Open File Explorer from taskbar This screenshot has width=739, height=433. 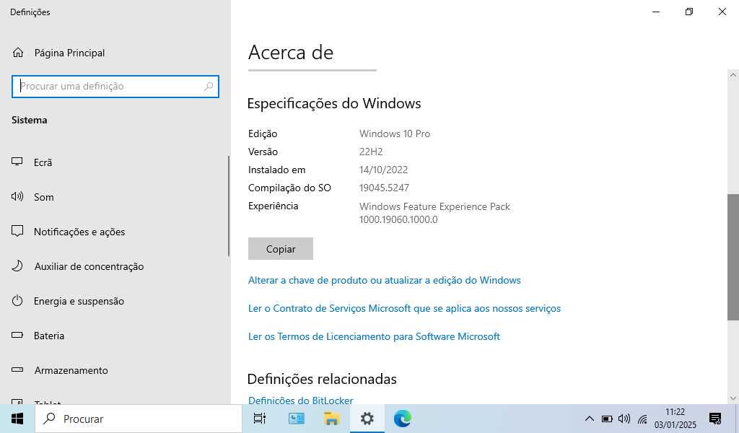pos(332,419)
